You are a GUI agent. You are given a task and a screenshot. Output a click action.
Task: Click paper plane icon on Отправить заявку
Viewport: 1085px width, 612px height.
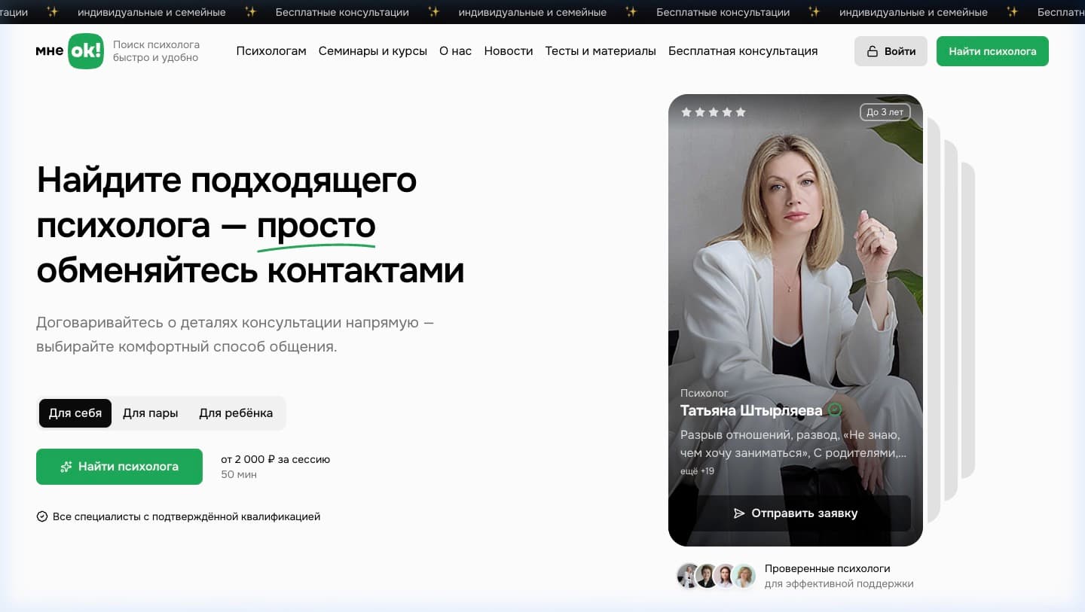click(739, 513)
